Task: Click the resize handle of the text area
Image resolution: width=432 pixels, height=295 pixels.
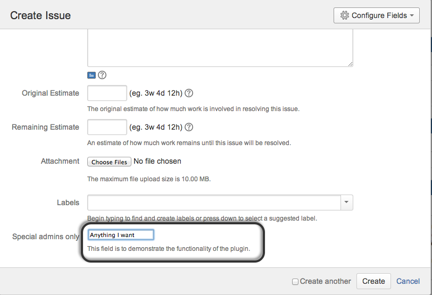Action: [350, 64]
